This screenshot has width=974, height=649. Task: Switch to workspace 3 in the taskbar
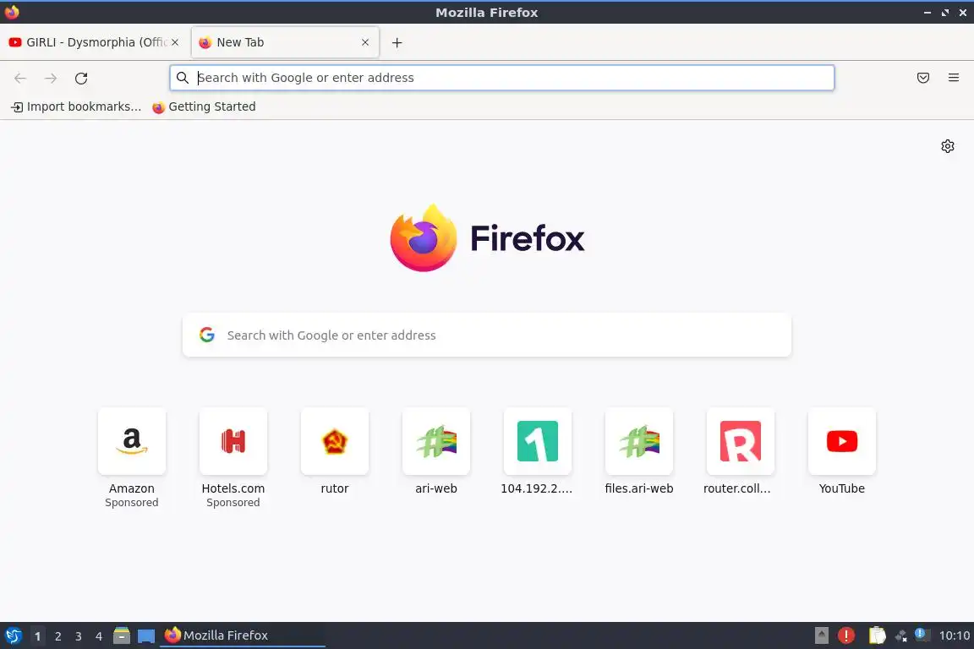(x=79, y=636)
